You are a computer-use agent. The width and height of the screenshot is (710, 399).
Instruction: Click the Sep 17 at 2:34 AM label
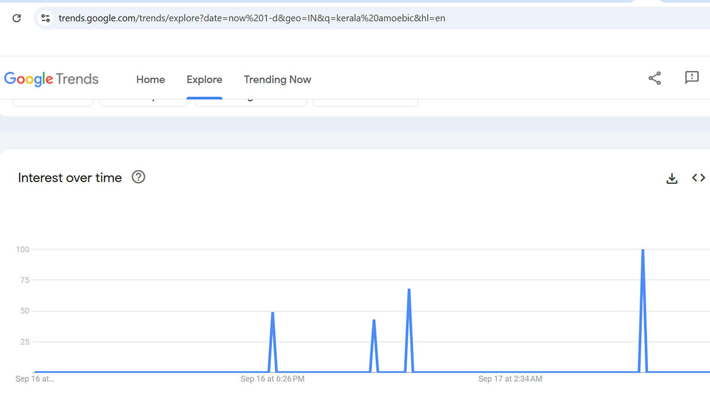[510, 379]
